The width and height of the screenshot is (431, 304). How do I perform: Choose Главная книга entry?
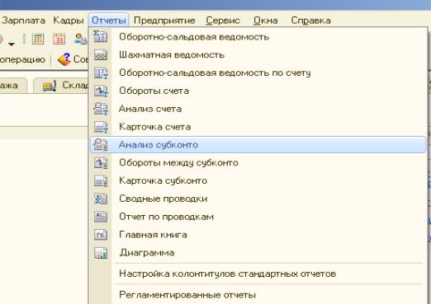[258, 235]
